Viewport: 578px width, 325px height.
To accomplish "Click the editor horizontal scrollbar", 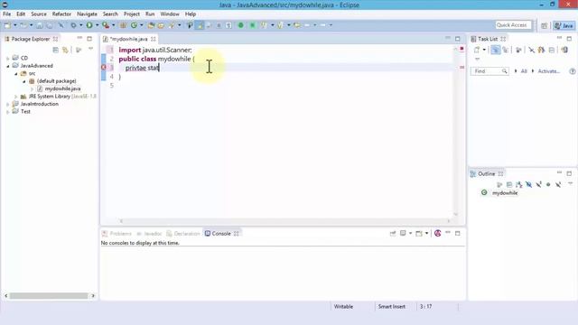I will [x=285, y=221].
